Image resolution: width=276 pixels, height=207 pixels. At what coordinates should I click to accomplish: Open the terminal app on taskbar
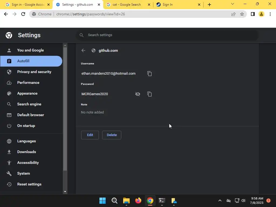(162, 201)
